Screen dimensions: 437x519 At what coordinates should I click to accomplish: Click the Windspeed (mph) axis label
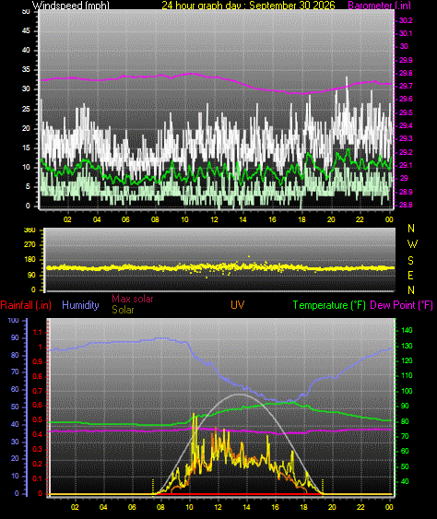coord(70,5)
